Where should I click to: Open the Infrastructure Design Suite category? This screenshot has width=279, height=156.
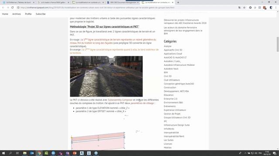click(177, 125)
